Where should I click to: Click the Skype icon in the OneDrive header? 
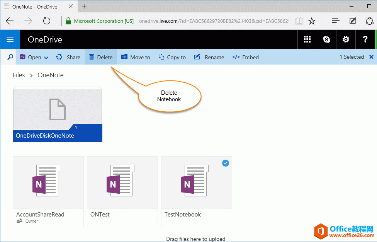(x=326, y=39)
